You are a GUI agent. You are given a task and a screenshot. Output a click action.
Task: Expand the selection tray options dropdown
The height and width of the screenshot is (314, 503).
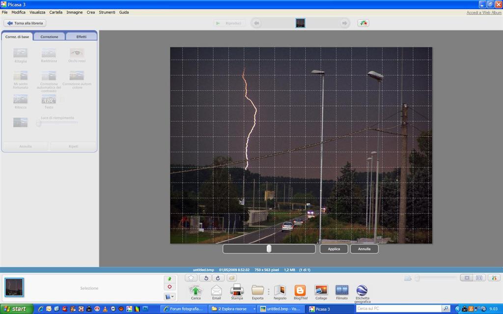click(169, 296)
